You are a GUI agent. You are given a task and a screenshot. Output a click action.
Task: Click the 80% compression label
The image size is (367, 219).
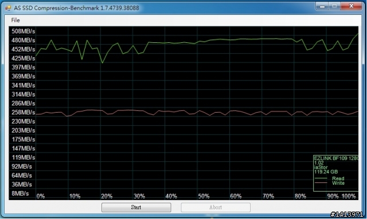click(x=300, y=196)
